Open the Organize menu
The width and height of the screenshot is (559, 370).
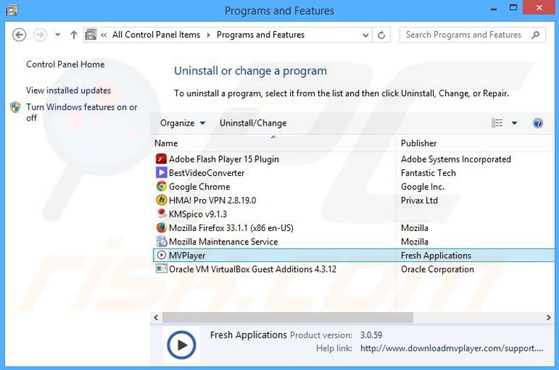coord(183,123)
